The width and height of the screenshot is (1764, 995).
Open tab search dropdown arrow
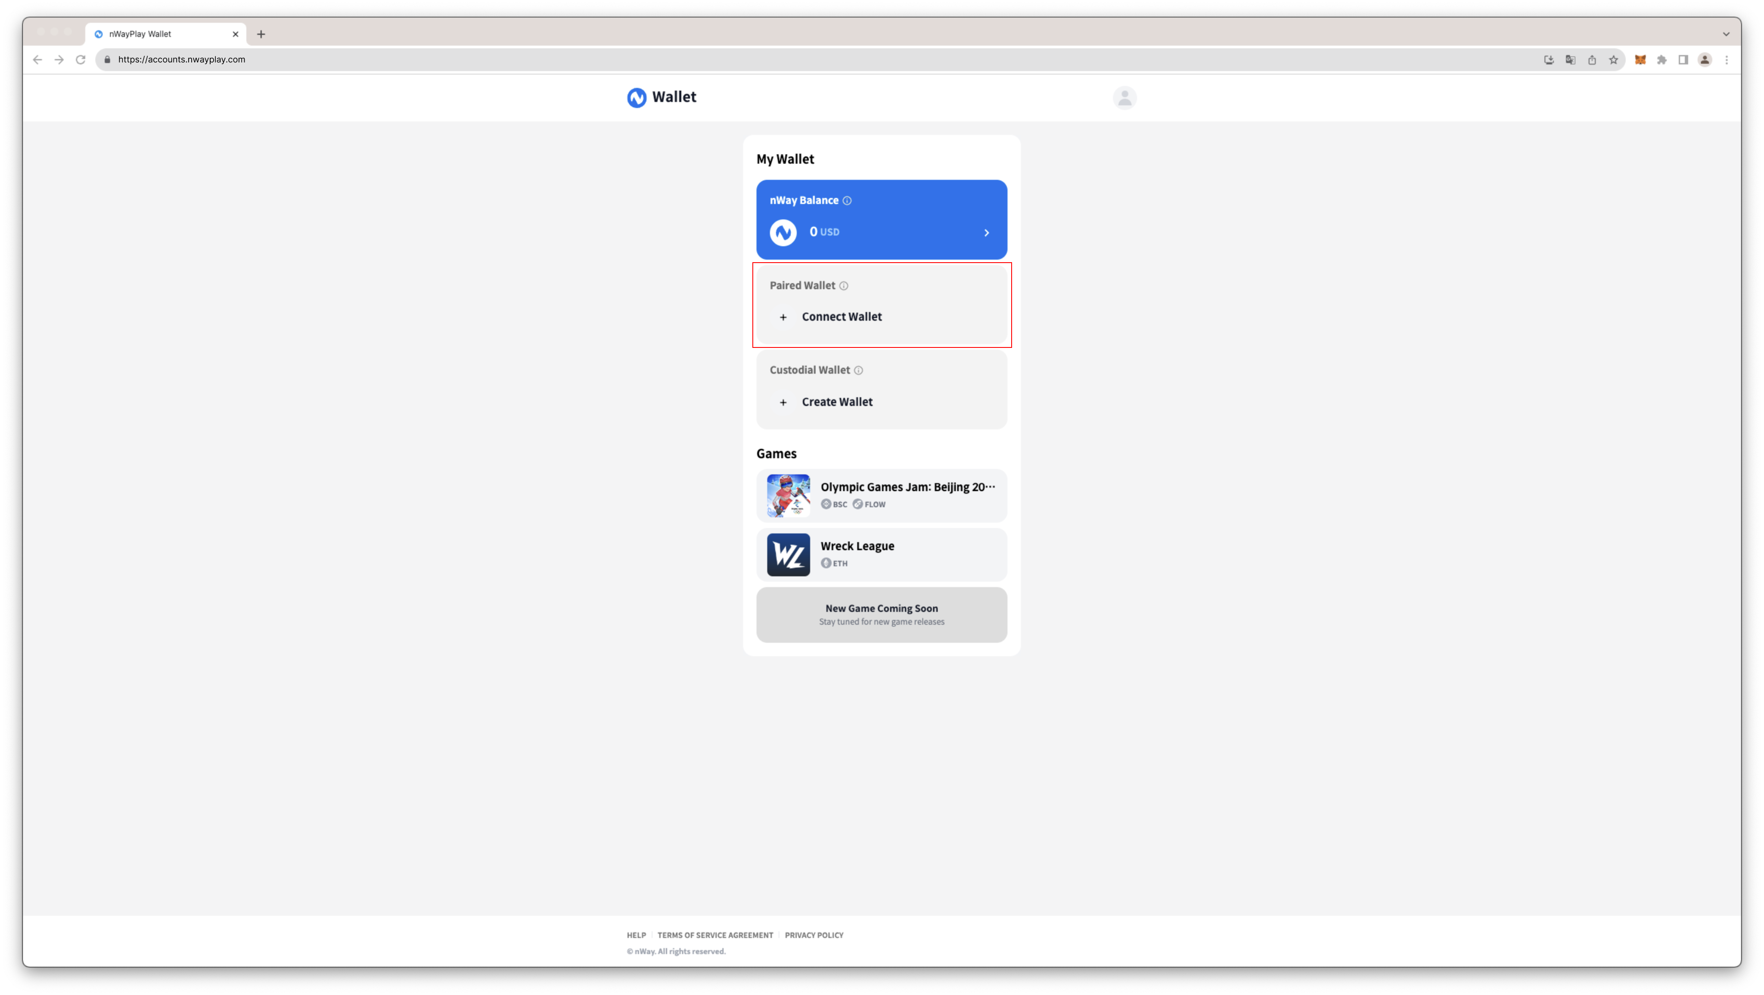[1726, 34]
